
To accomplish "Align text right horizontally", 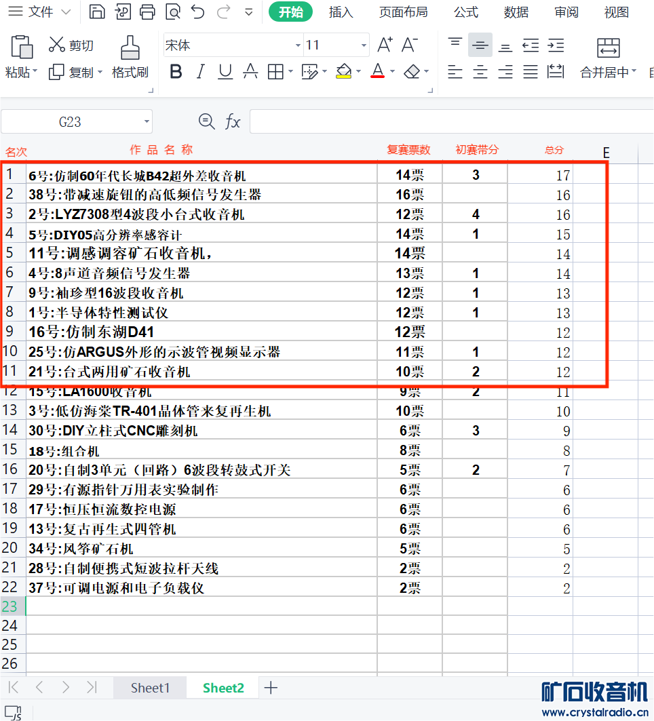I will (505, 72).
